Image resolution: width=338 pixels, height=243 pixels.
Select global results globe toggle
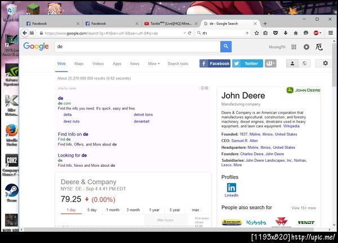point(304,64)
